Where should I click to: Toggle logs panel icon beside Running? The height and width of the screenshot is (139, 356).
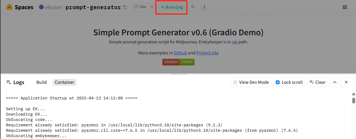193,7
